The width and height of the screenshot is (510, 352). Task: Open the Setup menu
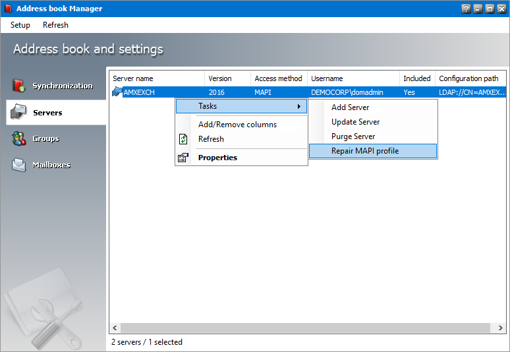click(x=20, y=25)
